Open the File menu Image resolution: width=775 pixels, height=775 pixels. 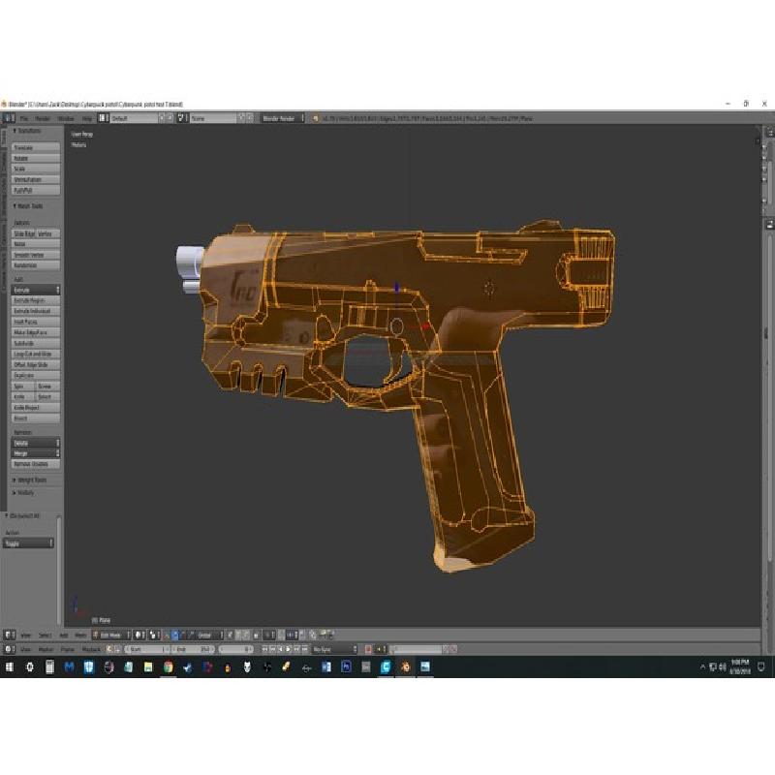click(24, 118)
